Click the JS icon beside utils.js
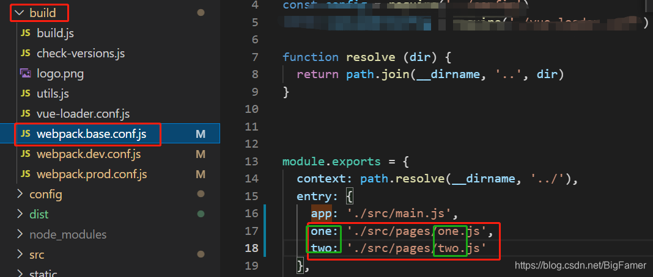Viewport: 653px width, 277px height. pos(26,93)
